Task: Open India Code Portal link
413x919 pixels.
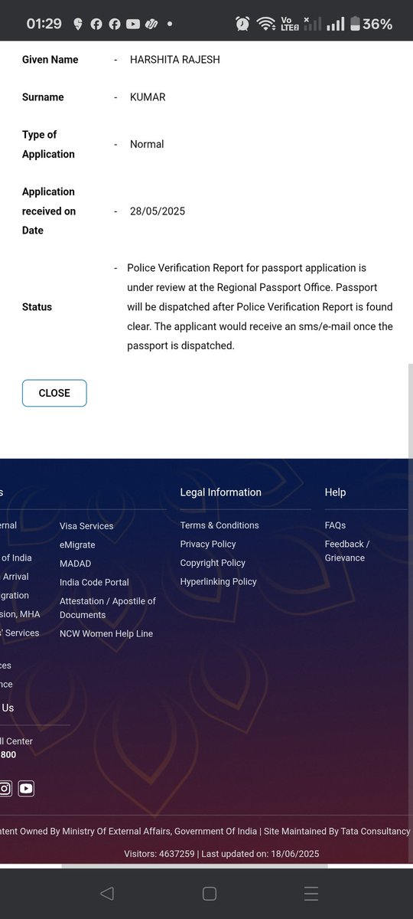Action: [x=94, y=583]
